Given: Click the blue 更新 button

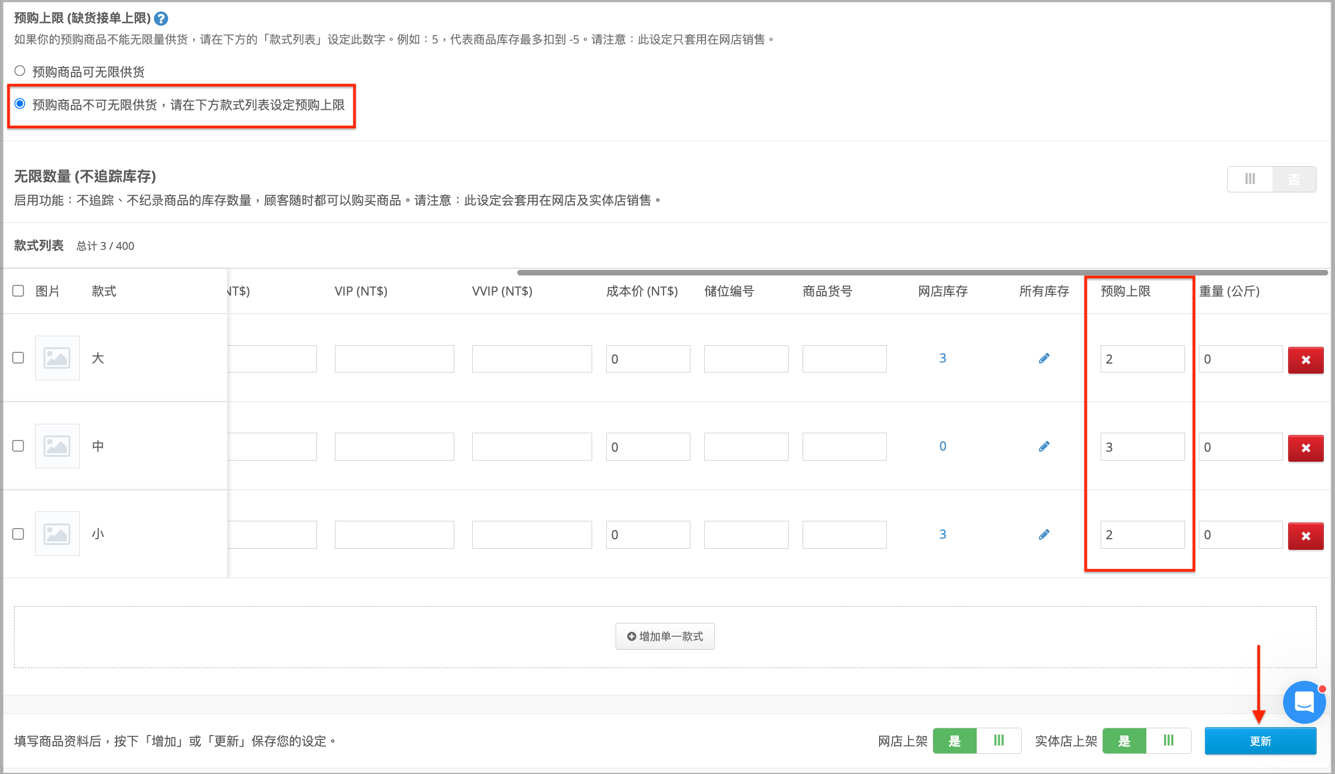Looking at the screenshot, I should coord(1260,741).
